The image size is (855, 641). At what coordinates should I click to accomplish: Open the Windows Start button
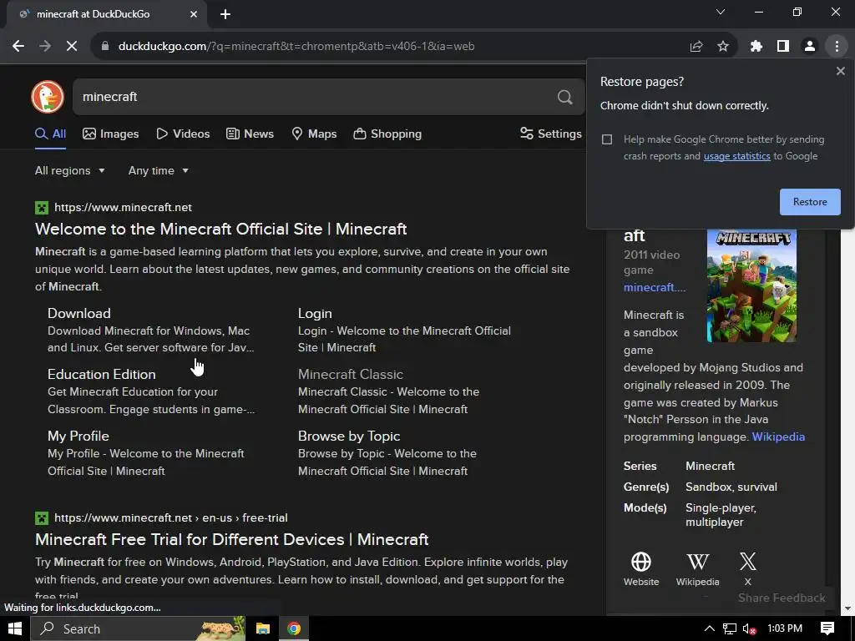coord(15,629)
